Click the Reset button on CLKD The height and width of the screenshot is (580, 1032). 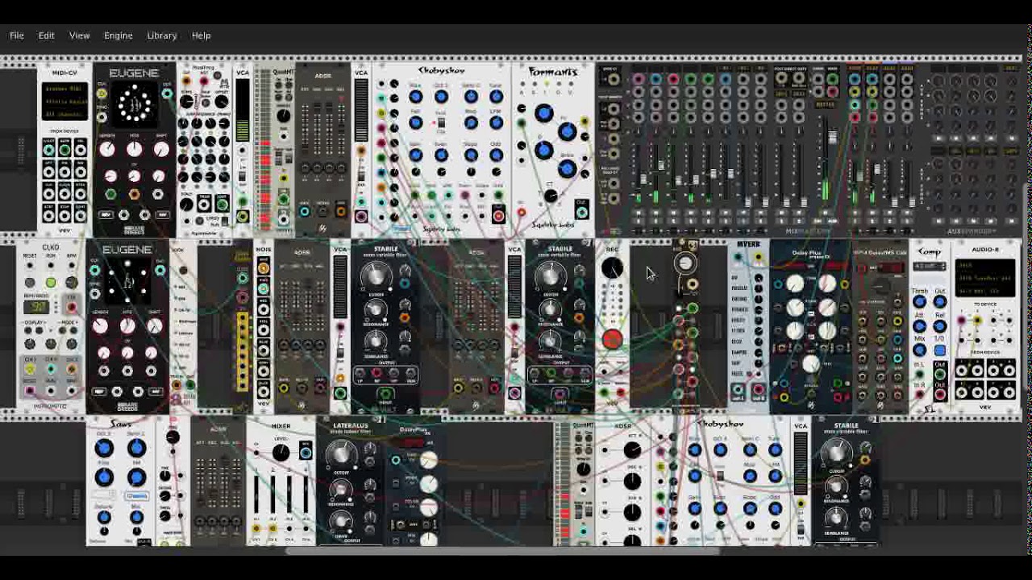click(x=30, y=283)
